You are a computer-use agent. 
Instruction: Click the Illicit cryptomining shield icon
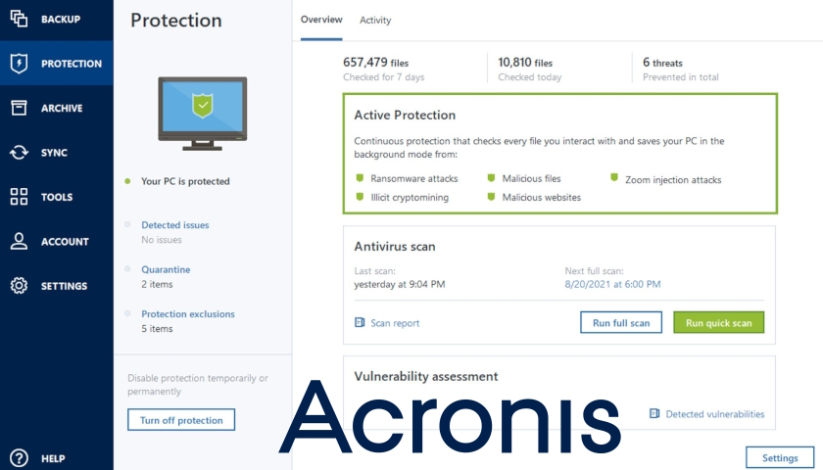click(x=360, y=197)
